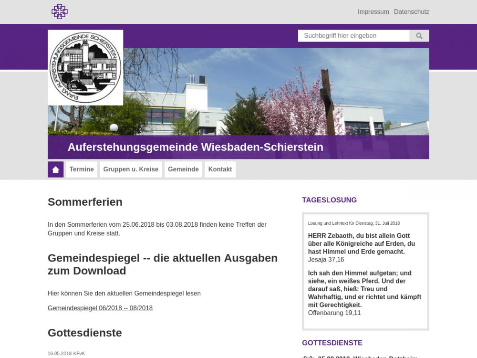
Task: Click the Gottesdienste heading in main content
Action: (84, 333)
